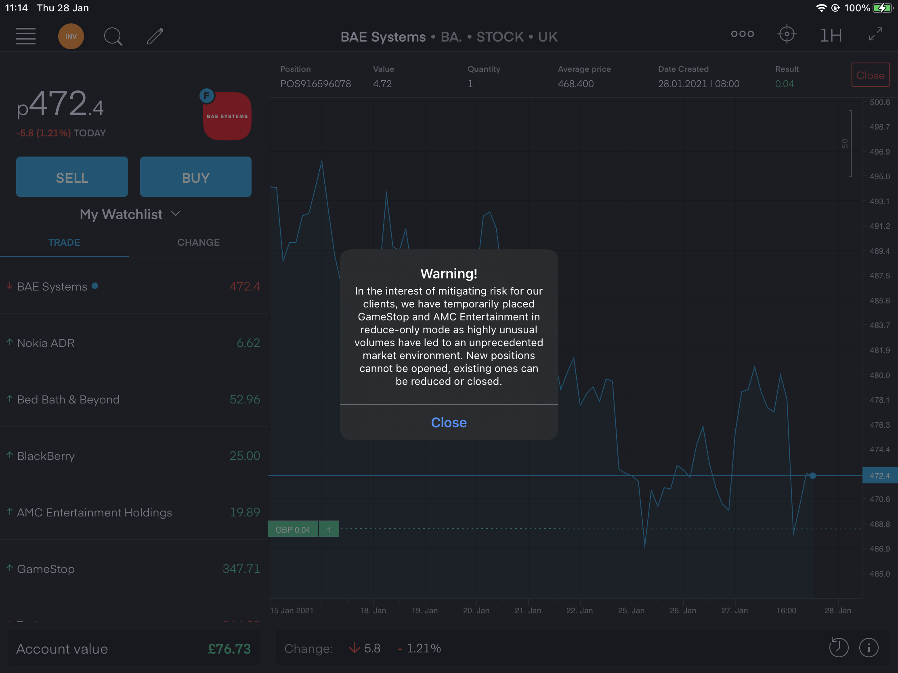Open the instrument info icon
The height and width of the screenshot is (673, 898).
click(869, 648)
